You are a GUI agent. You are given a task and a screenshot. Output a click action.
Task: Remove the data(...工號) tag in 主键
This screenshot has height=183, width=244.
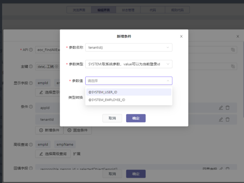point(57,66)
